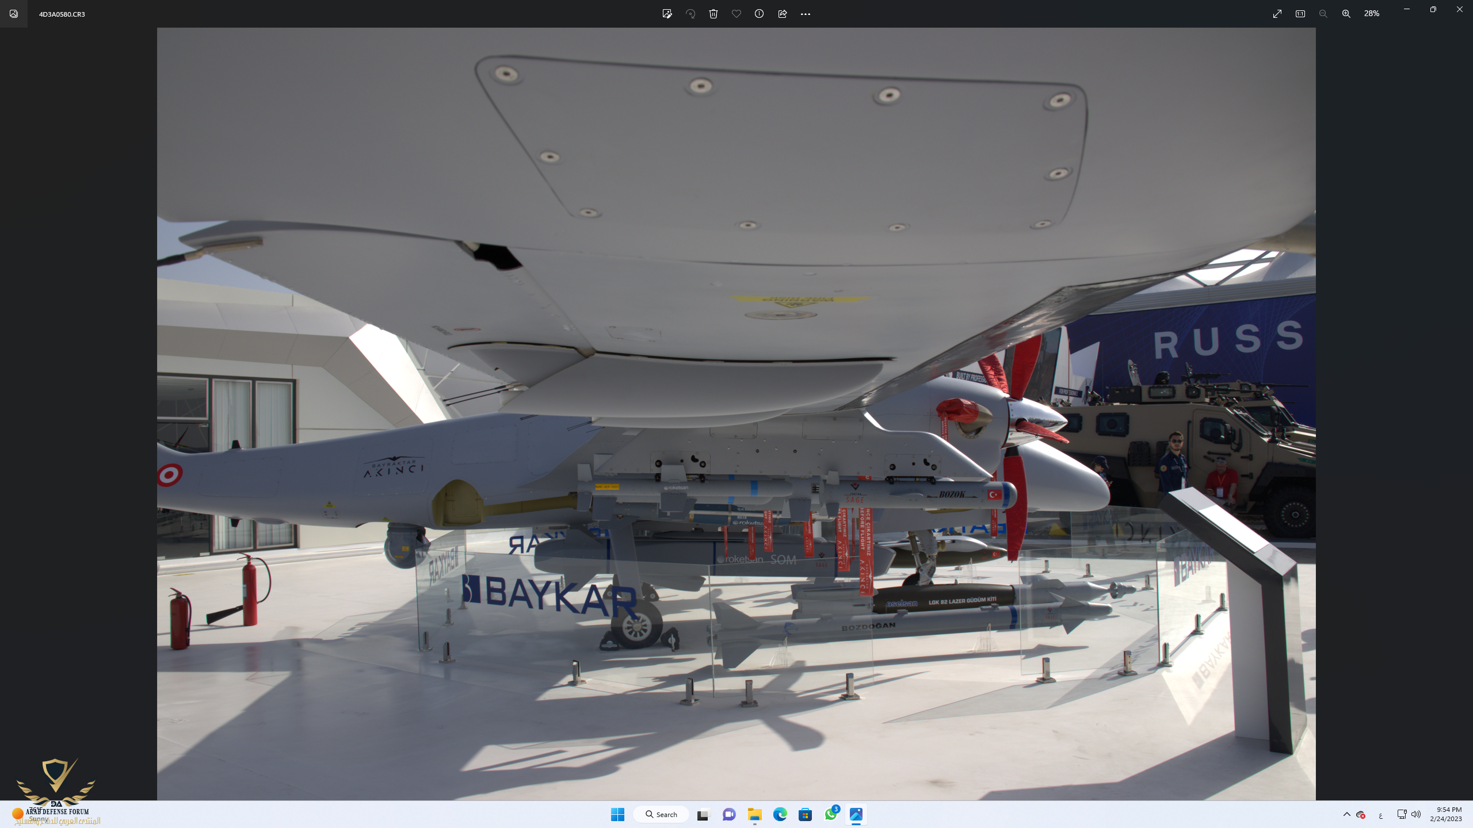Launch Microsoft Edge from taskbar
This screenshot has height=828, width=1473.
click(780, 814)
